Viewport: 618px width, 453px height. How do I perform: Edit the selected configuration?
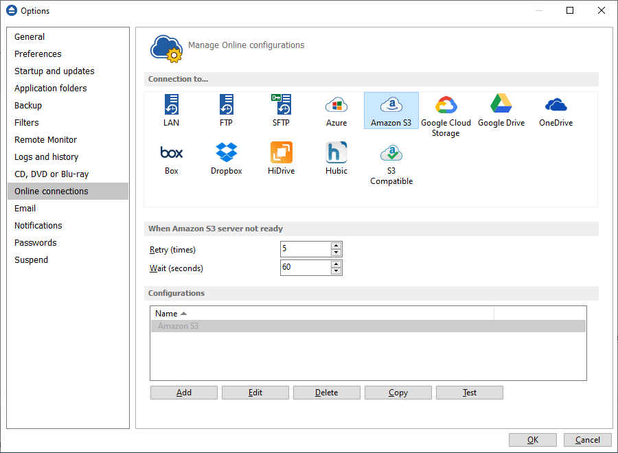click(x=255, y=393)
